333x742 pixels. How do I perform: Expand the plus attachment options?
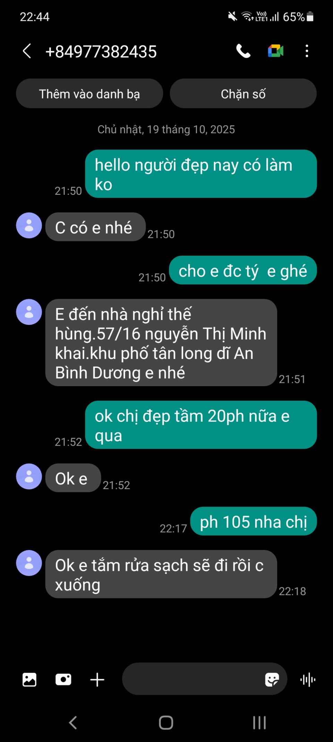click(97, 679)
